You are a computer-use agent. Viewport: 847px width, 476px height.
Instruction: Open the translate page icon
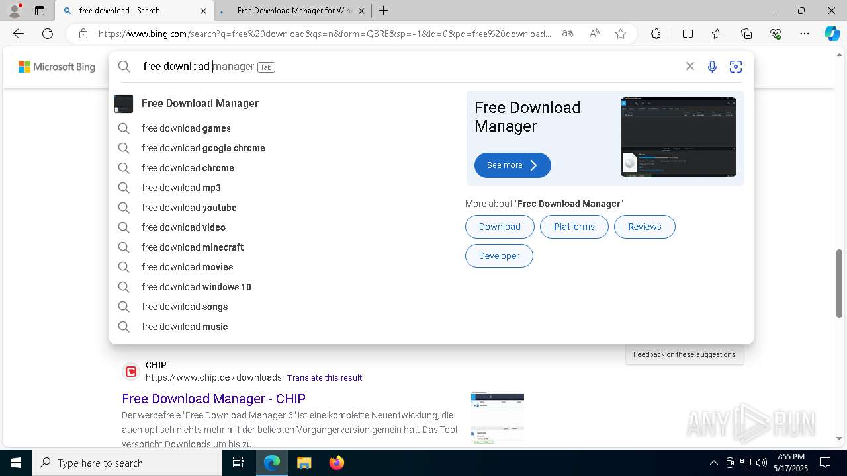(568, 34)
